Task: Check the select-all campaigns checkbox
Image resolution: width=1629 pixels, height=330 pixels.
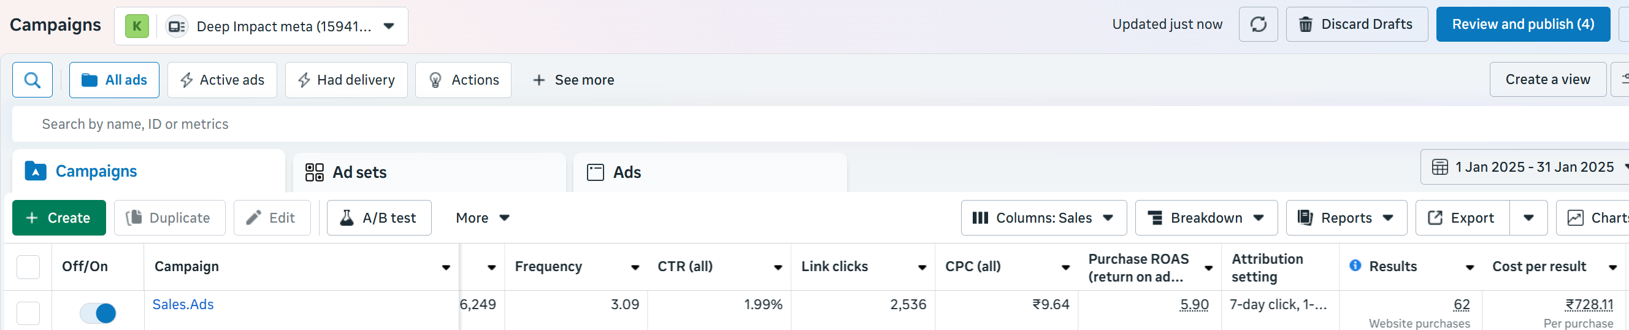Action: tap(28, 267)
